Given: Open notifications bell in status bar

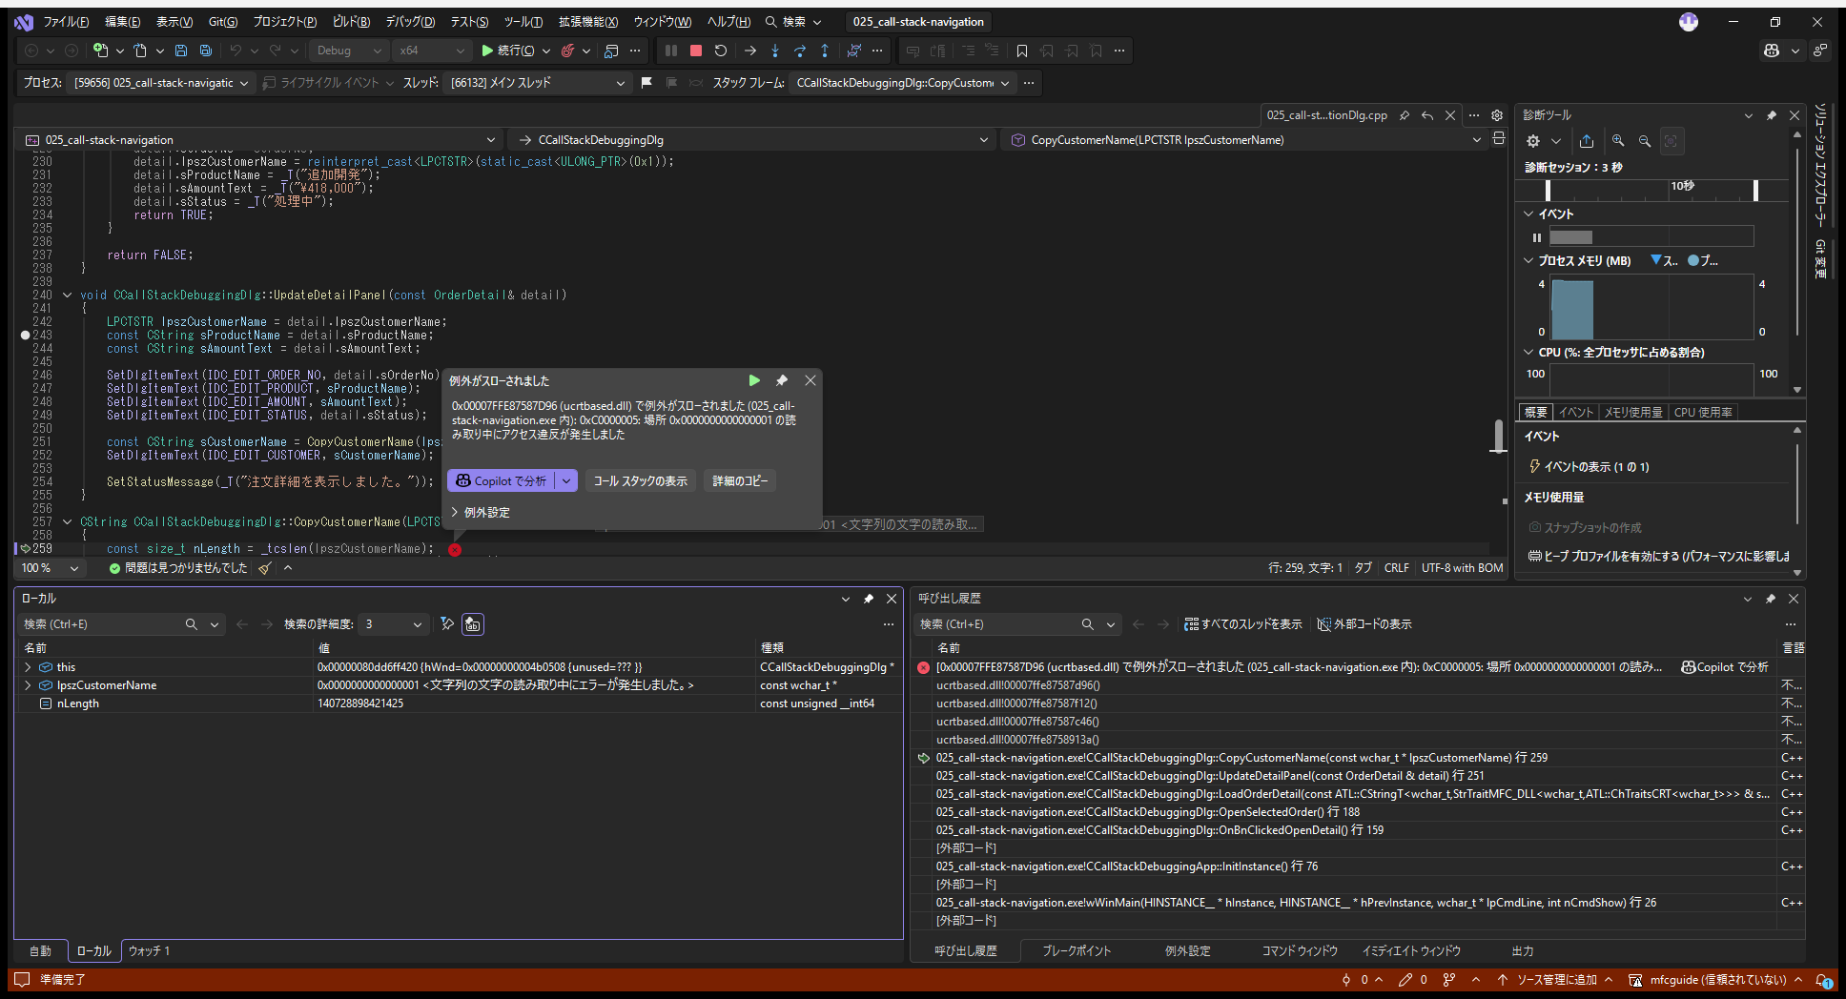Looking at the screenshot, I should tap(1823, 980).
